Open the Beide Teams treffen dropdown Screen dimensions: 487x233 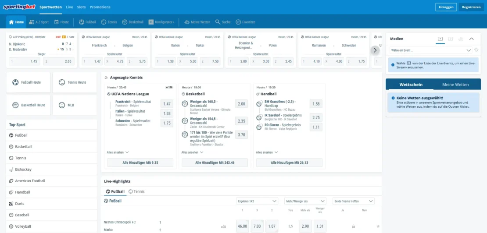(354, 201)
